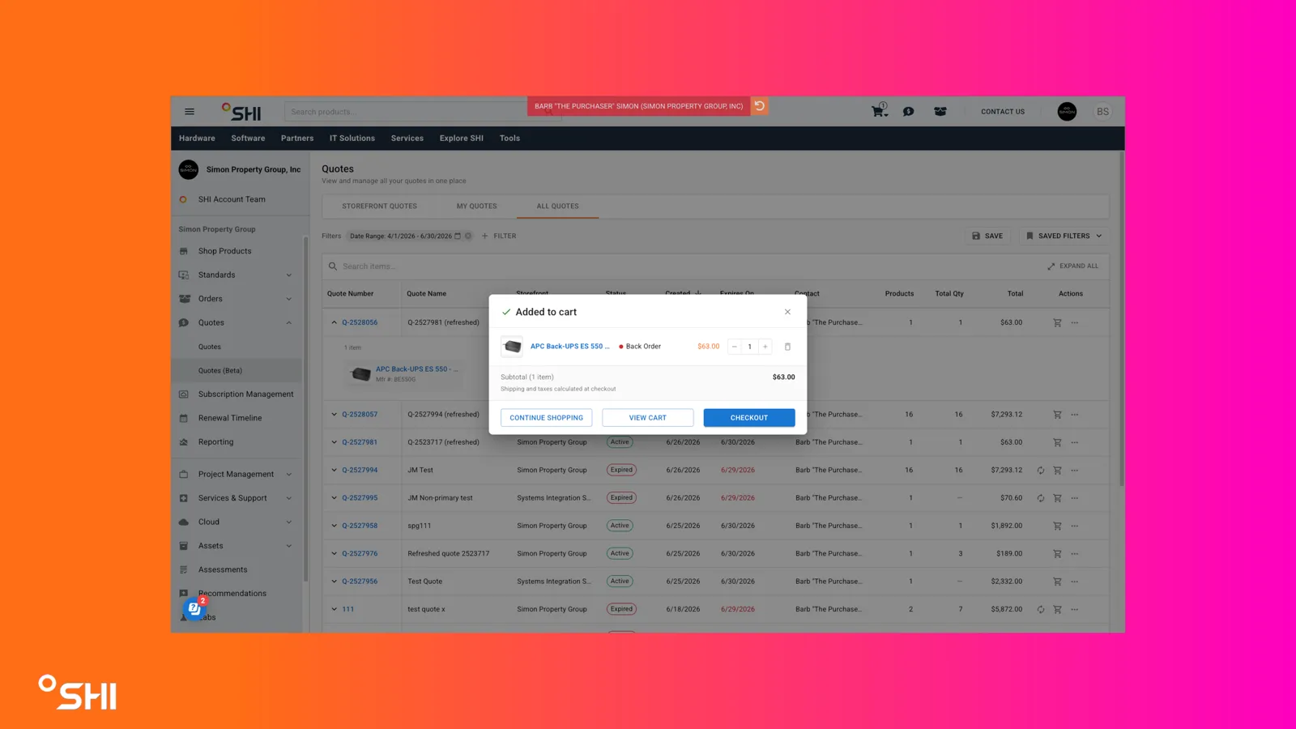
Task: Click Expand All in the quotes table
Action: pyautogui.click(x=1072, y=266)
